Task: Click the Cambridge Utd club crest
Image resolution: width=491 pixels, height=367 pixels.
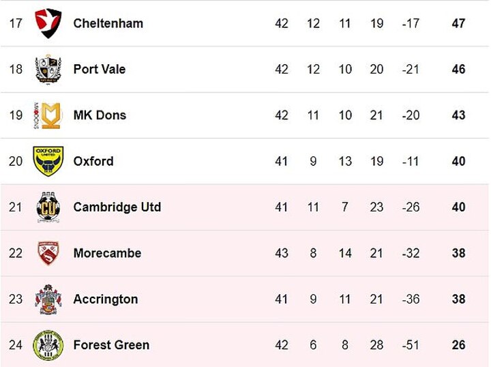Action: [x=48, y=207]
